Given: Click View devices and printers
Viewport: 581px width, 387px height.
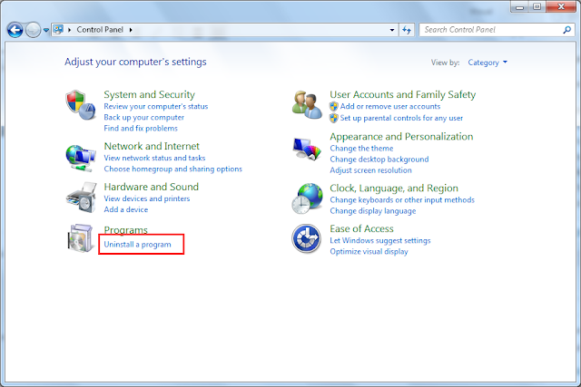Looking at the screenshot, I should pyautogui.click(x=147, y=198).
